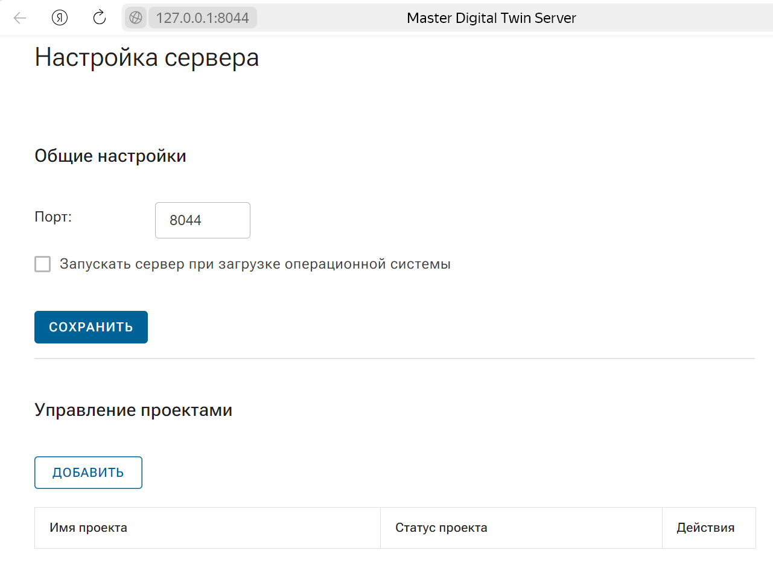
Task: Select the 'Имя проекта' column header
Action: tap(88, 528)
